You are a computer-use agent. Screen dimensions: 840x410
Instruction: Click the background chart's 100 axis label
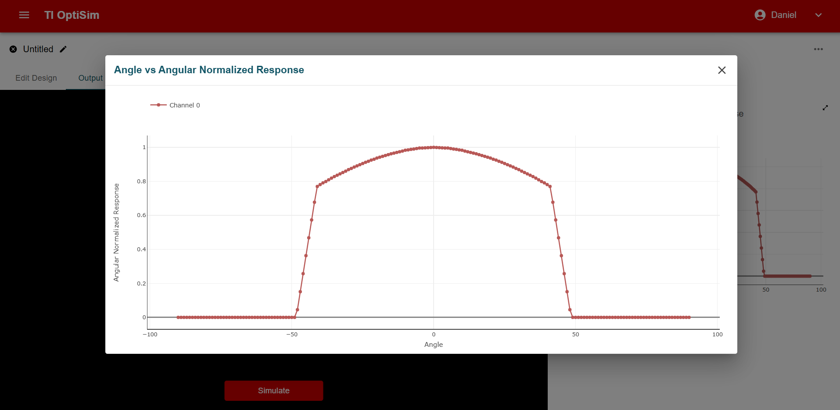click(x=821, y=290)
